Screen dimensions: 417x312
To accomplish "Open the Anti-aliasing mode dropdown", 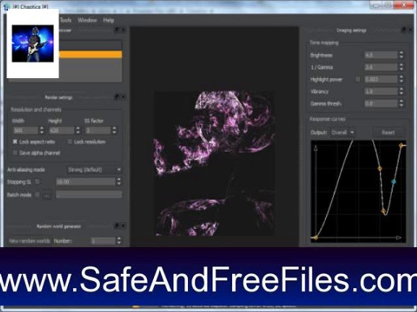I will pos(94,169).
